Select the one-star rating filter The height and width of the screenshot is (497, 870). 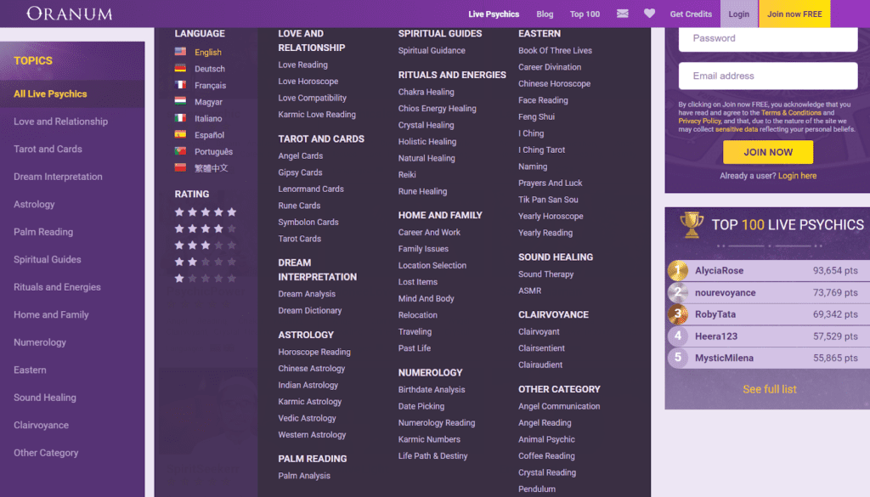coord(205,278)
